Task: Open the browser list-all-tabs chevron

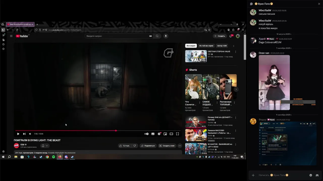Action: pyautogui.click(x=221, y=24)
